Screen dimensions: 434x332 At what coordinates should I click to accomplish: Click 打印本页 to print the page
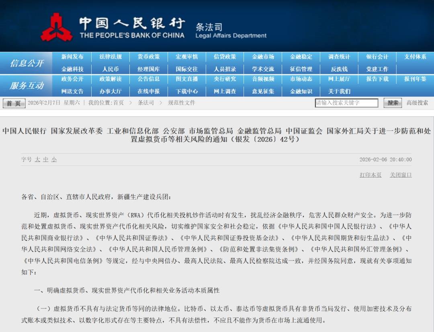(371, 175)
